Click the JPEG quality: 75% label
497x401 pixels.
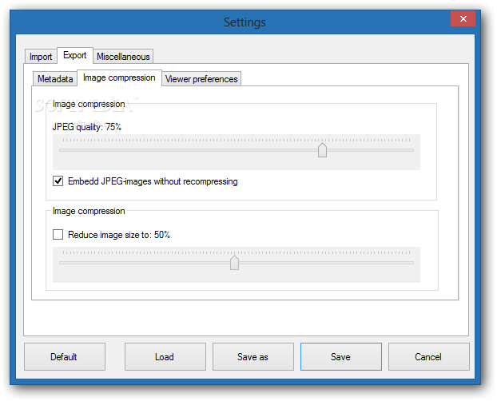87,127
